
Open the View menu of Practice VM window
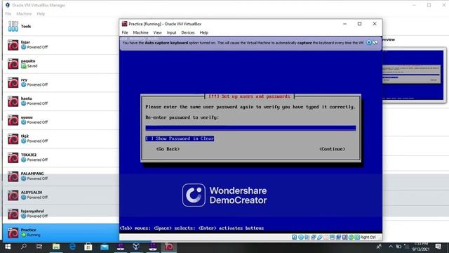coord(157,33)
